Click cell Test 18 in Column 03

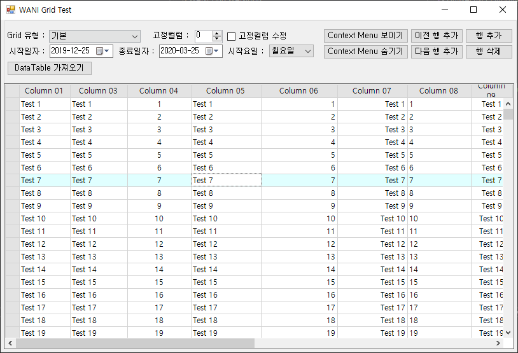(x=99, y=321)
